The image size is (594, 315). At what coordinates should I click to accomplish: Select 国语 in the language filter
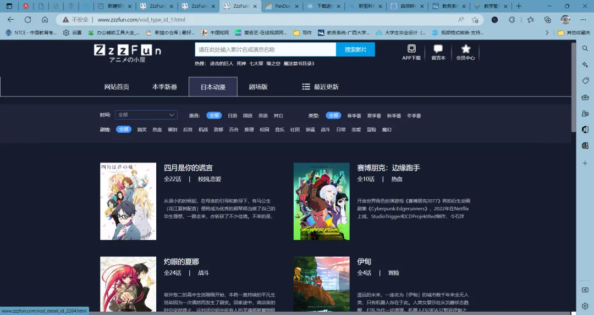[x=248, y=116]
